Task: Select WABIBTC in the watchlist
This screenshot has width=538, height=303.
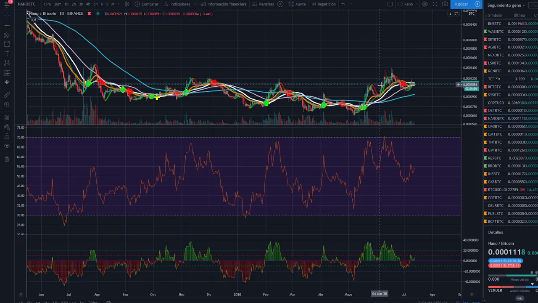Action: pos(511,32)
